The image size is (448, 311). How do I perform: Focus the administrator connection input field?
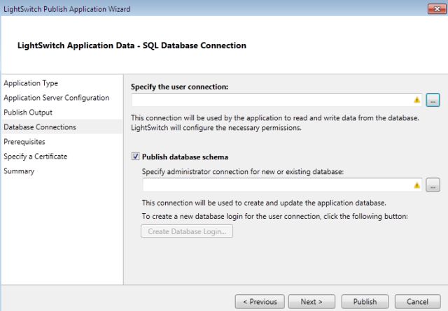coord(281,185)
